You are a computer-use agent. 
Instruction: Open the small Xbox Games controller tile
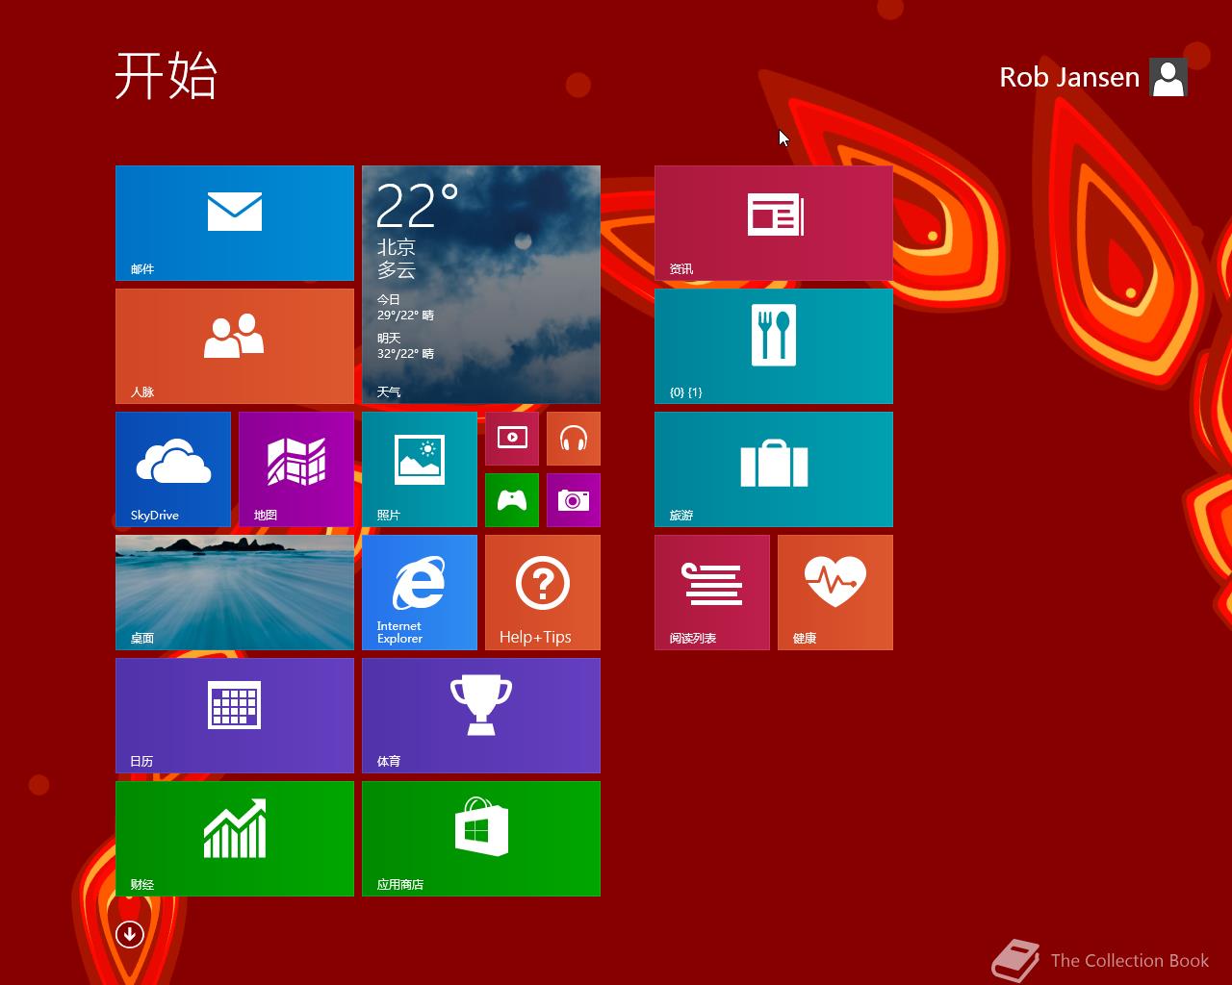[x=512, y=500]
